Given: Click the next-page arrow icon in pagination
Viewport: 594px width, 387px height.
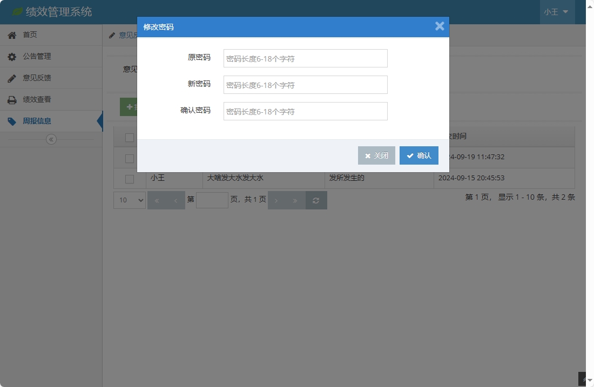Looking at the screenshot, I should (276, 200).
